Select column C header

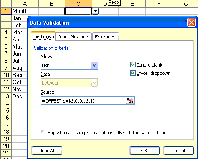[78, 4]
